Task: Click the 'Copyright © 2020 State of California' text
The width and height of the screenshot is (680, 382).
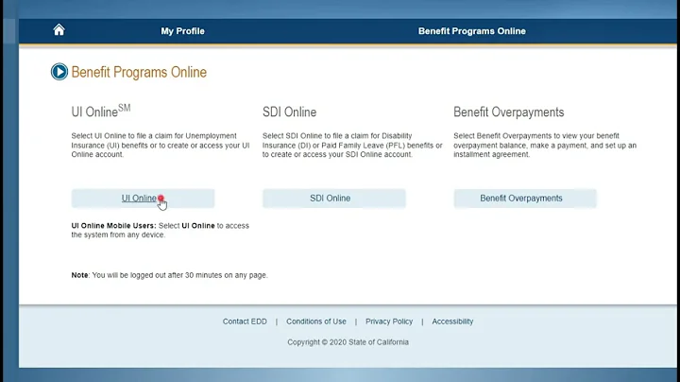Action: (x=348, y=342)
